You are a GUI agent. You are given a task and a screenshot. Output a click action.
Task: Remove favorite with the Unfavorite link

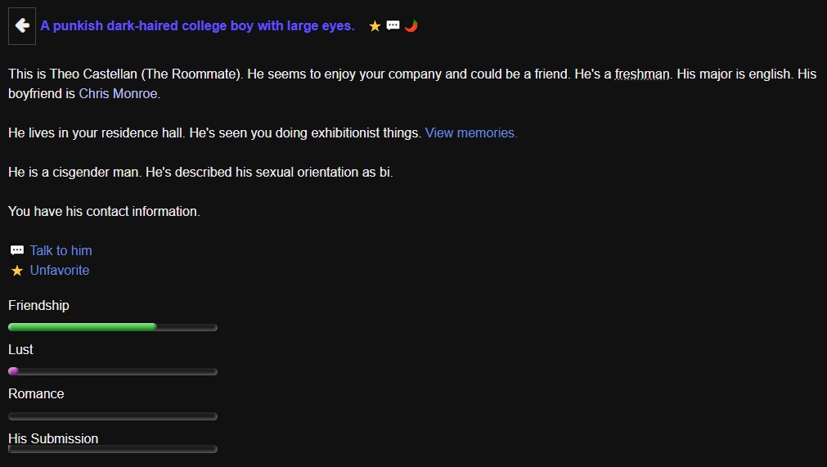tap(60, 271)
